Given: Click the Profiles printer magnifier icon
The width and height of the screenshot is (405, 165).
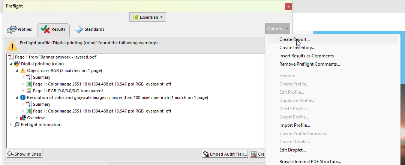Looking at the screenshot, I should 11,29.
